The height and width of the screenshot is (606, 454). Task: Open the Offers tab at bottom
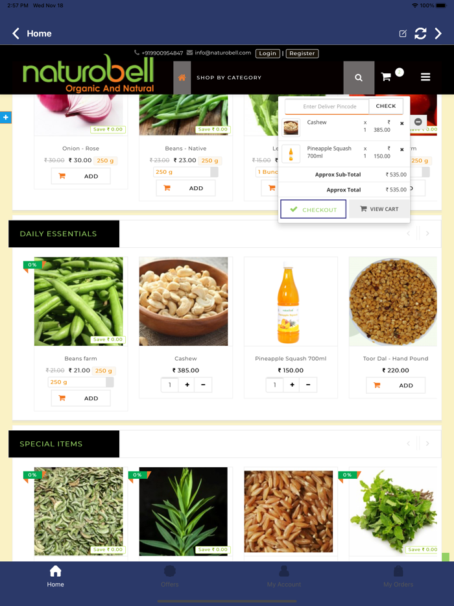coord(170,576)
